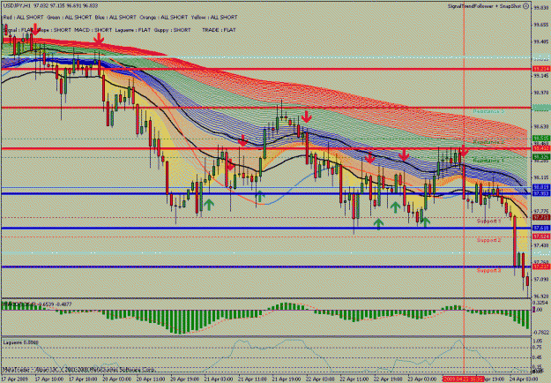Click the expert advisor smiley face icon
Image resolution: width=551 pixels, height=383 pixels.
coord(526,6)
